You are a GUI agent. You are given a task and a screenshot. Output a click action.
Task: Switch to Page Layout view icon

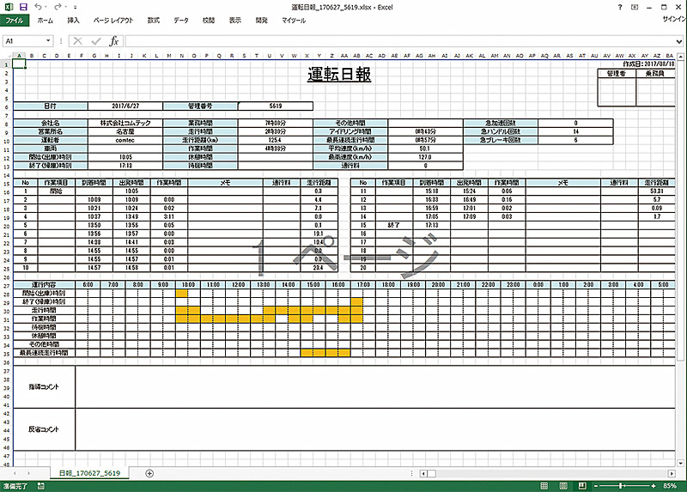click(563, 486)
